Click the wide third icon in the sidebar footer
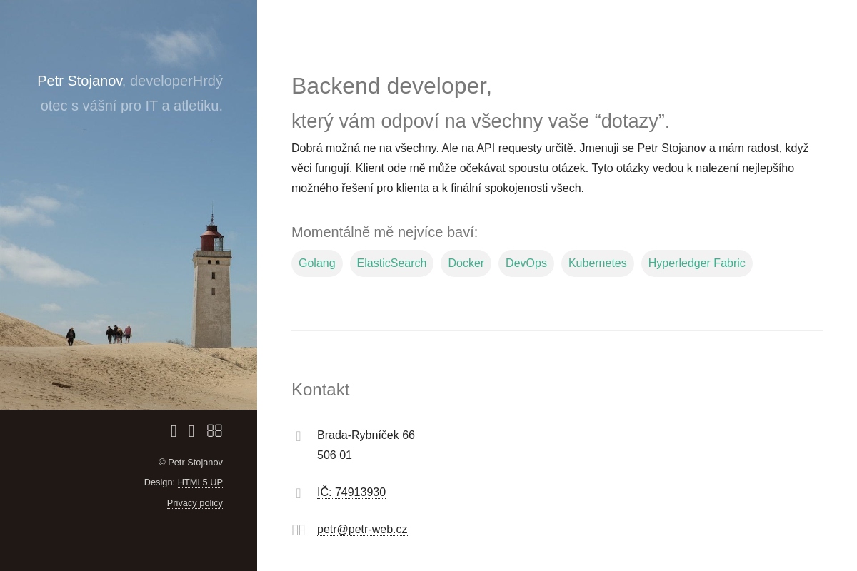The width and height of the screenshot is (857, 571). tap(214, 431)
